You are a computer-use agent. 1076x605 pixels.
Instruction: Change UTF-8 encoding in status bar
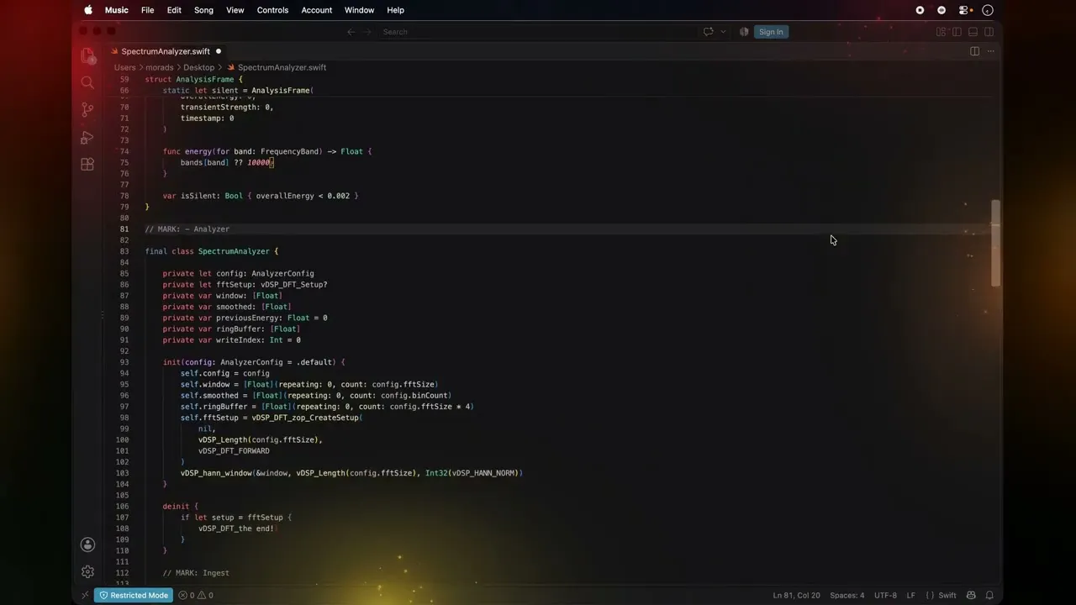tap(885, 595)
